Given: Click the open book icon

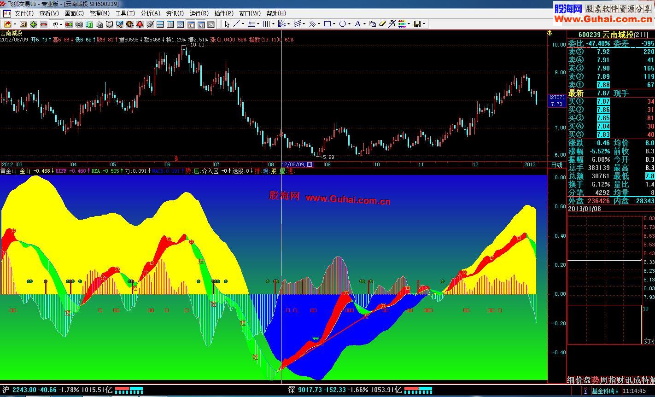Looking at the screenshot, I should 109,24.
